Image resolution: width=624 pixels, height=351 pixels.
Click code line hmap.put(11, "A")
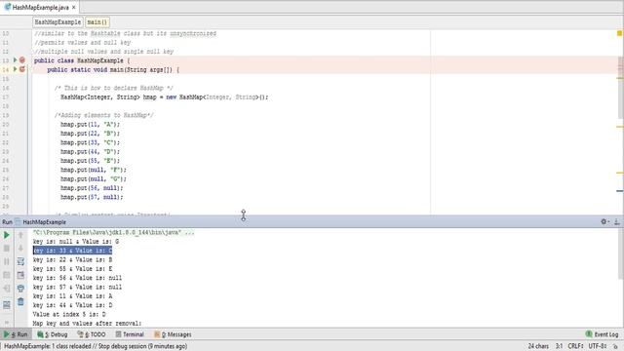tap(90, 124)
